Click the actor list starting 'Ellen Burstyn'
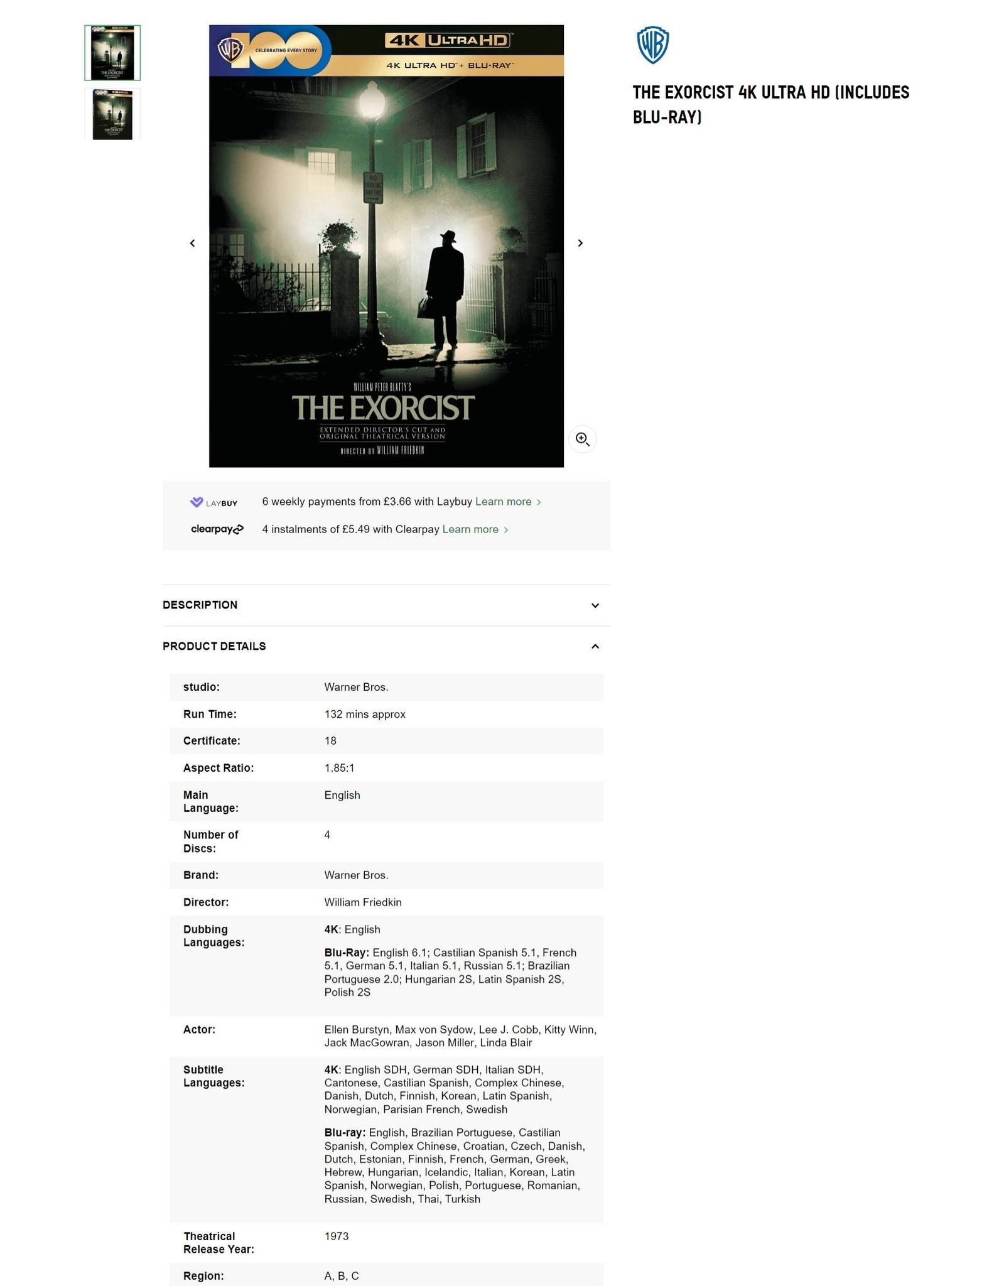999x1286 pixels. pos(460,1036)
